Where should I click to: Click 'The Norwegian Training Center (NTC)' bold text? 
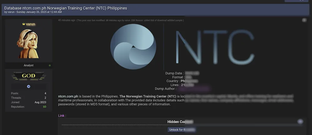tap(148, 97)
